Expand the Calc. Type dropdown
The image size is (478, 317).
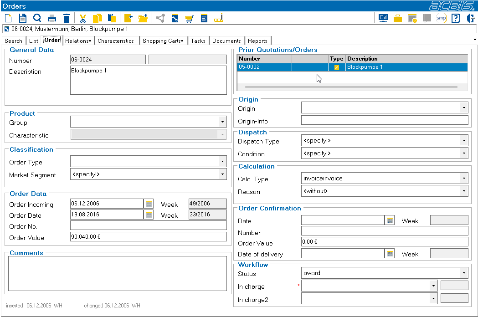(x=464, y=179)
